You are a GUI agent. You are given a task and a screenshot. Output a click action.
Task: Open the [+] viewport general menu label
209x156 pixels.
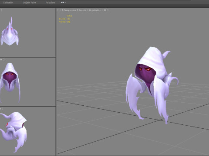(60, 10)
